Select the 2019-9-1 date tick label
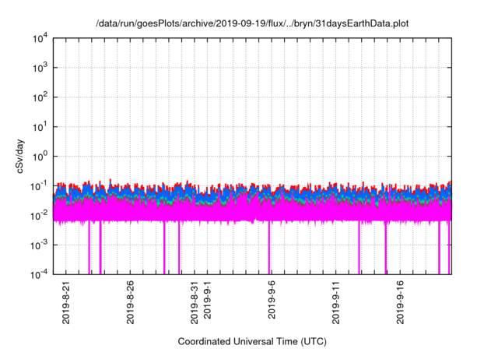This screenshot has height=349, width=498. coord(207,300)
